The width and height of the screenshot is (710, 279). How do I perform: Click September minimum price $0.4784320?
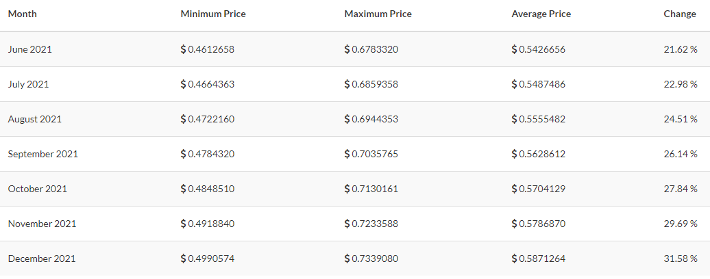tap(208, 154)
